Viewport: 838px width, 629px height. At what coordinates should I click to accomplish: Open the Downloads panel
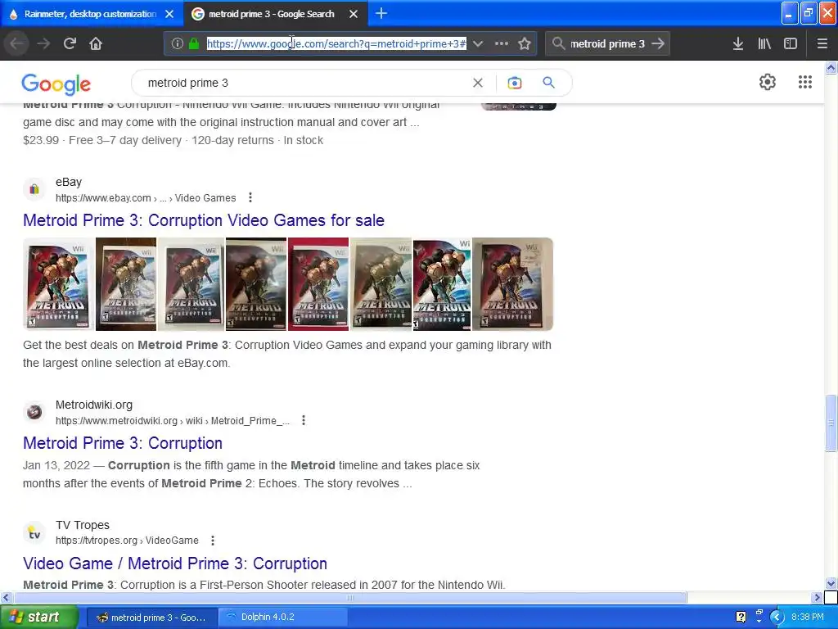click(738, 44)
